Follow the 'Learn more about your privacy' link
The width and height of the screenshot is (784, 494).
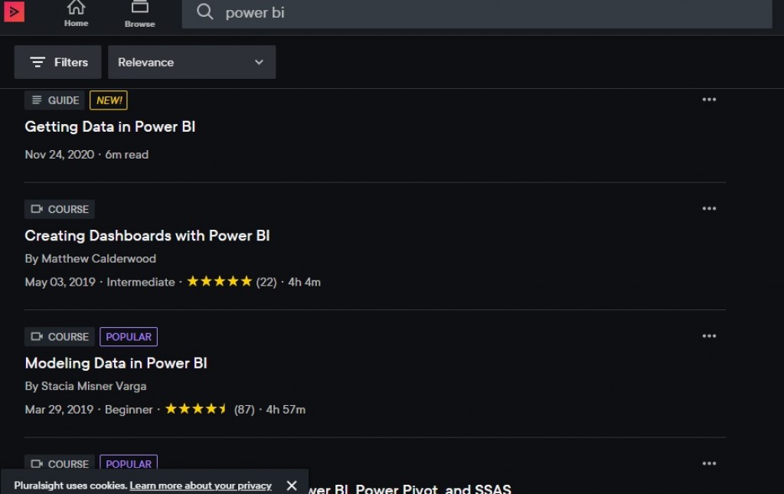tap(201, 486)
